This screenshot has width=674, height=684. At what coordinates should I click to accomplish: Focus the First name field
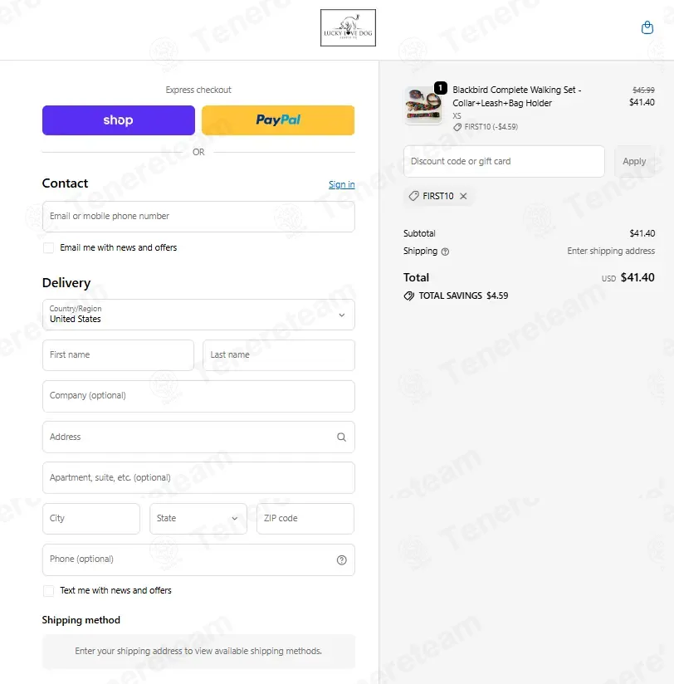pyautogui.click(x=118, y=355)
